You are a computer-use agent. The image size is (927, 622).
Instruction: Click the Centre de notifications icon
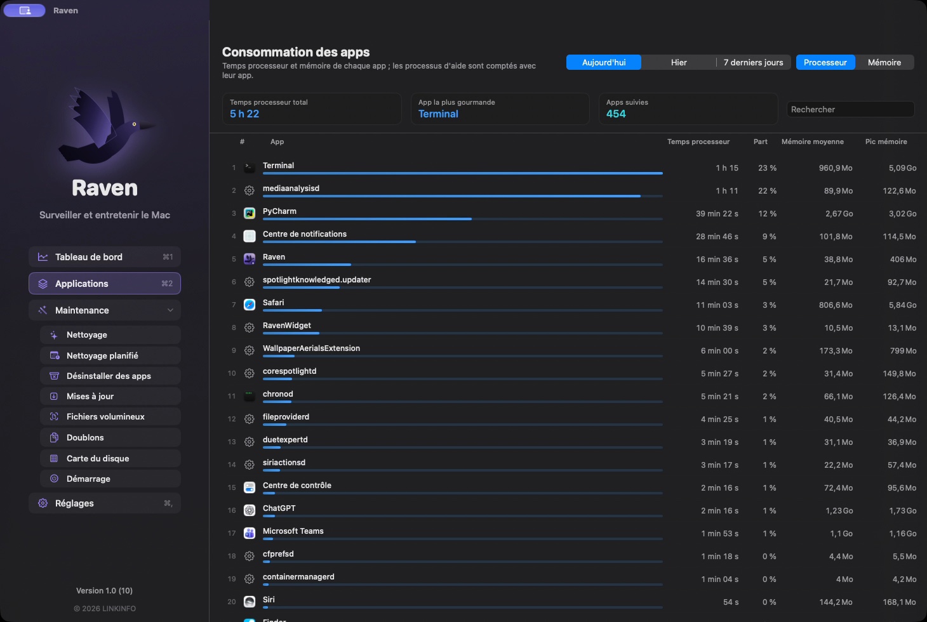[x=250, y=236]
